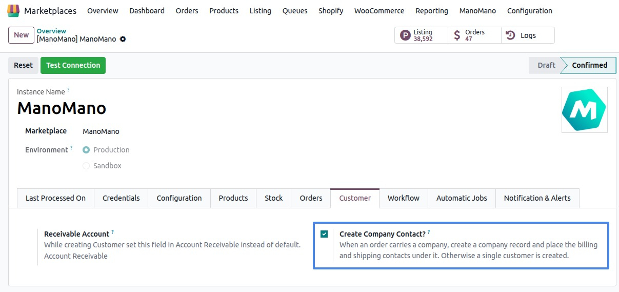Click the Orders dollar sign icon

[457, 35]
